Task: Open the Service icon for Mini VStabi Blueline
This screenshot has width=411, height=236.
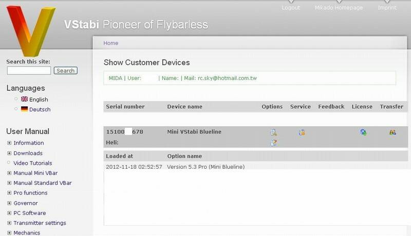Action: click(302, 132)
